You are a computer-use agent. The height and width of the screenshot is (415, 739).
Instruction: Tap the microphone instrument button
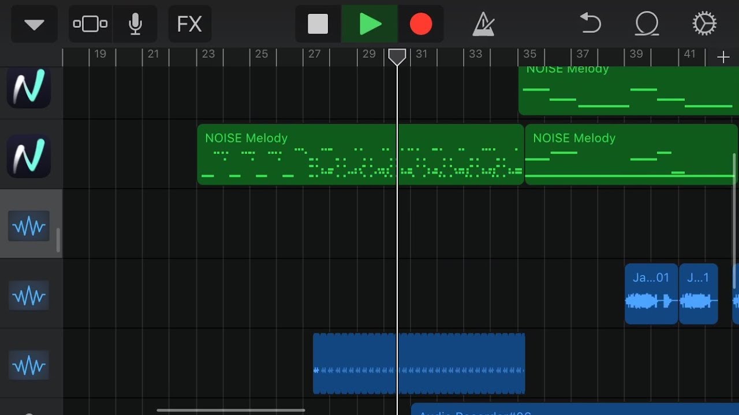135,24
